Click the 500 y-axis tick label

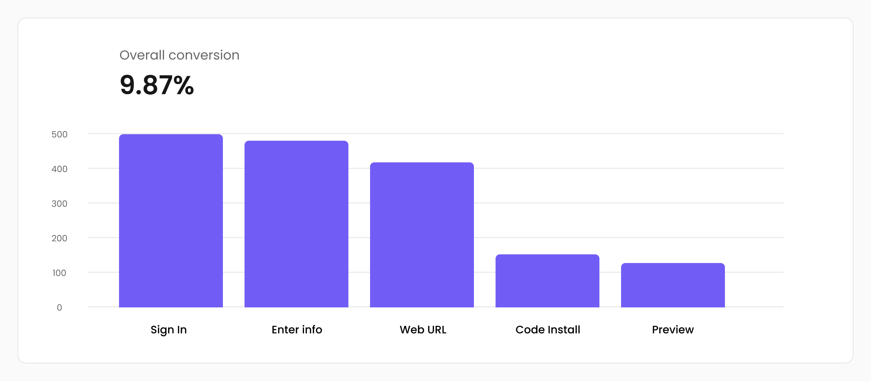point(60,135)
